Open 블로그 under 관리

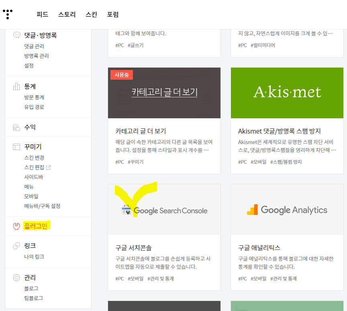click(31, 288)
